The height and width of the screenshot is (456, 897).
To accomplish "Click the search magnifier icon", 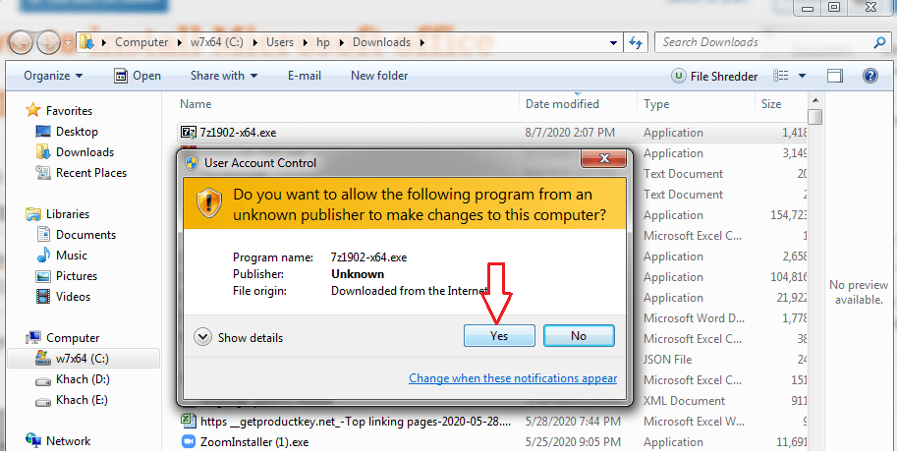I will [880, 42].
